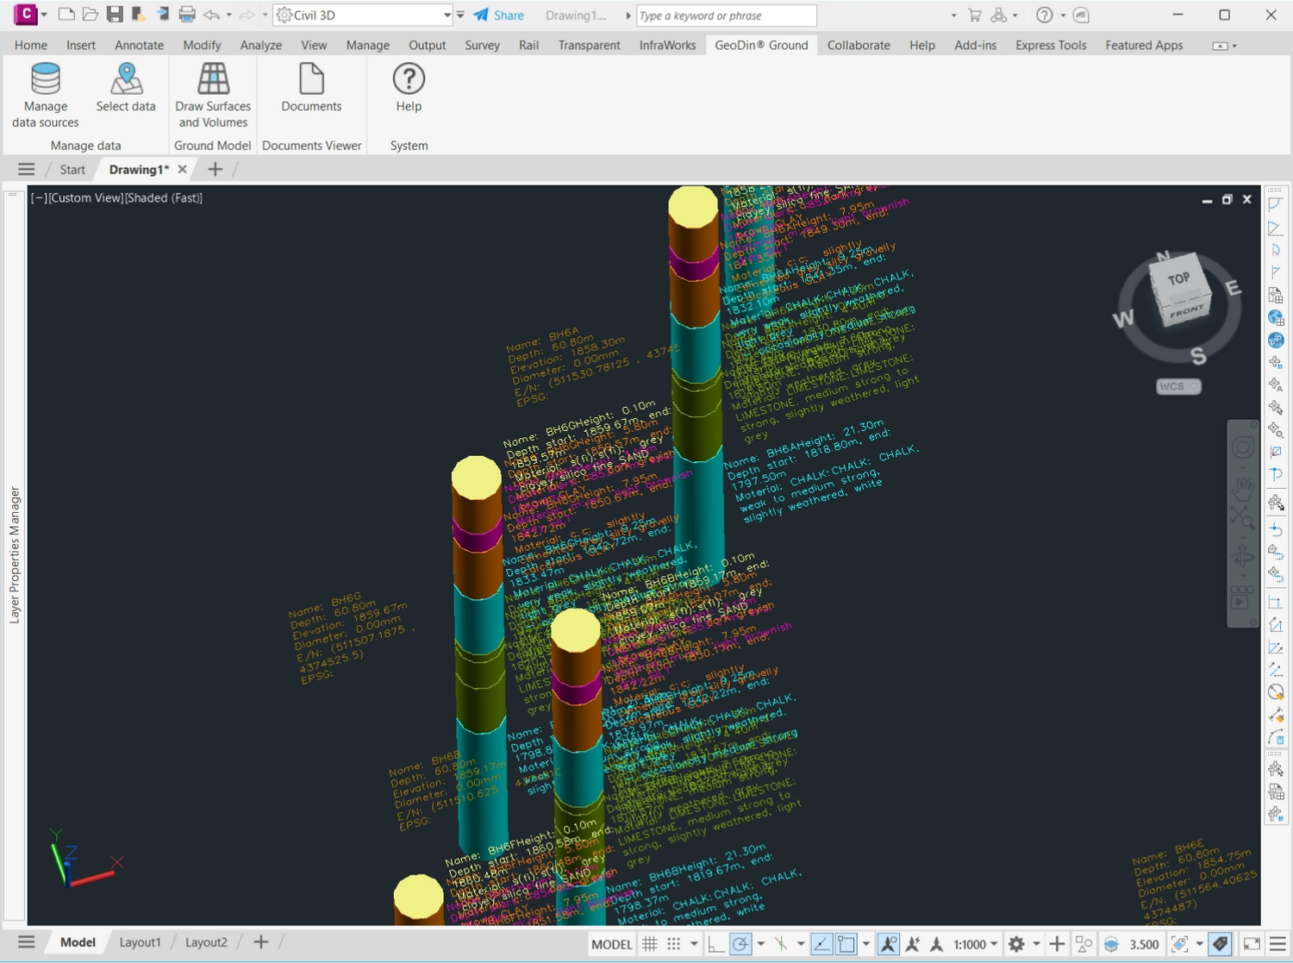Toggle drawing grid display in status bar
The image size is (1293, 963).
(x=650, y=944)
